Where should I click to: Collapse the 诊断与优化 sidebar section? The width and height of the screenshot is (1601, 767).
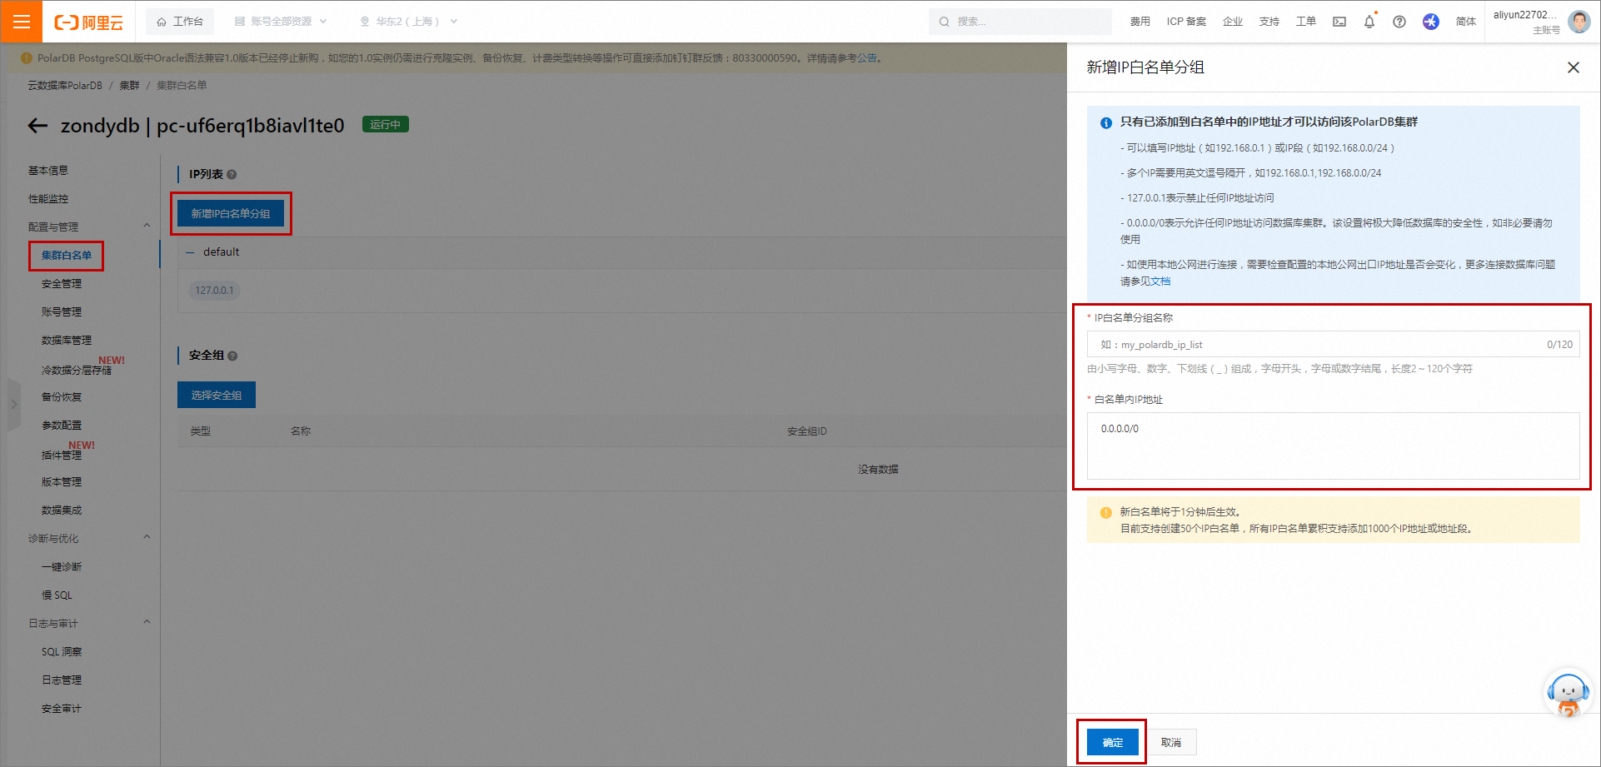tap(147, 537)
